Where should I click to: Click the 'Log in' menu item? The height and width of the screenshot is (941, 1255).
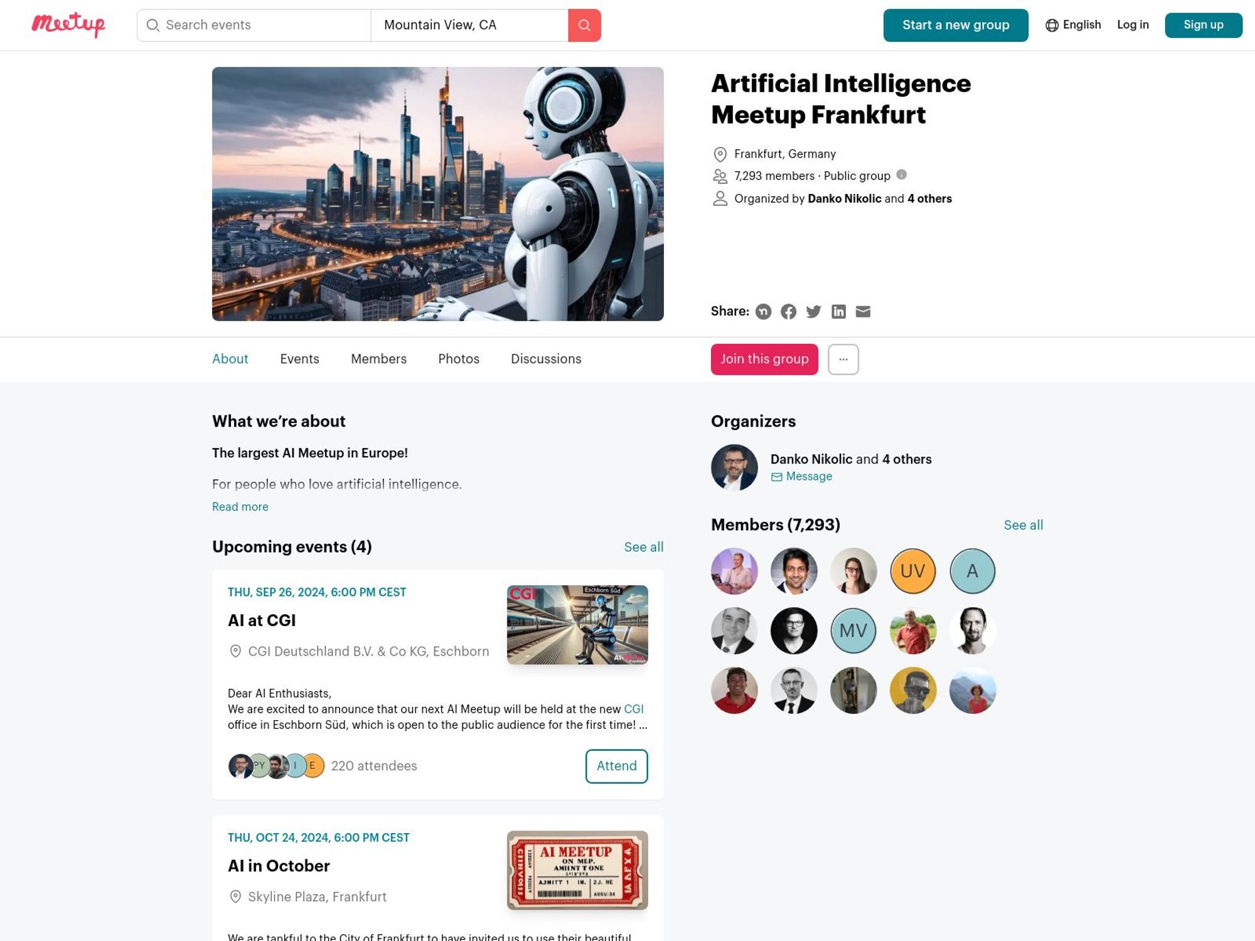1133,24
